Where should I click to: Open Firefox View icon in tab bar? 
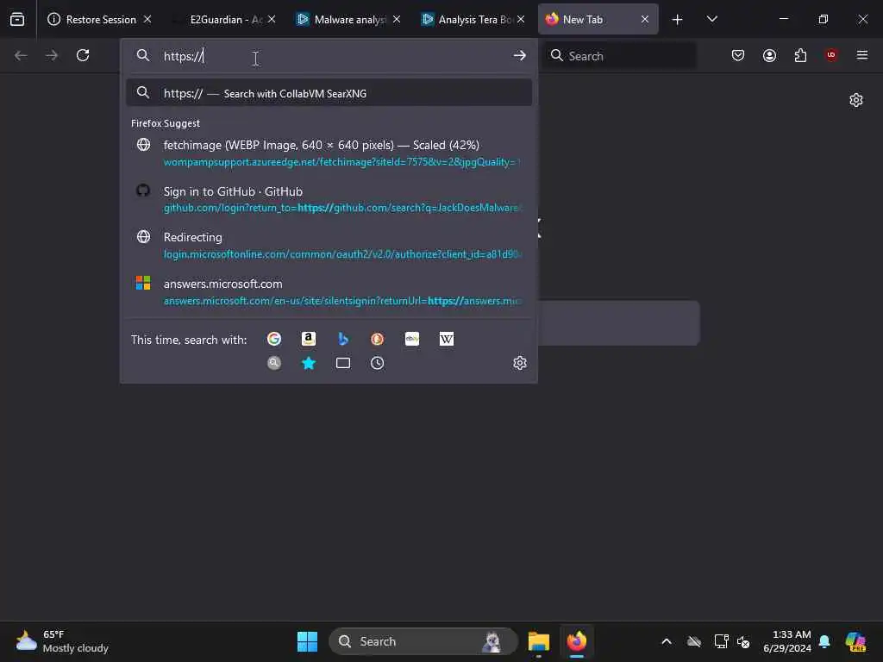(x=17, y=19)
